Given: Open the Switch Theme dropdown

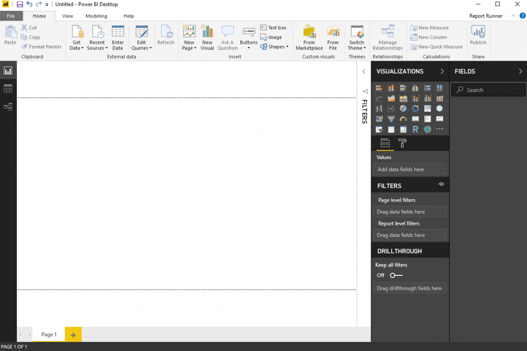Looking at the screenshot, I should pyautogui.click(x=357, y=38).
